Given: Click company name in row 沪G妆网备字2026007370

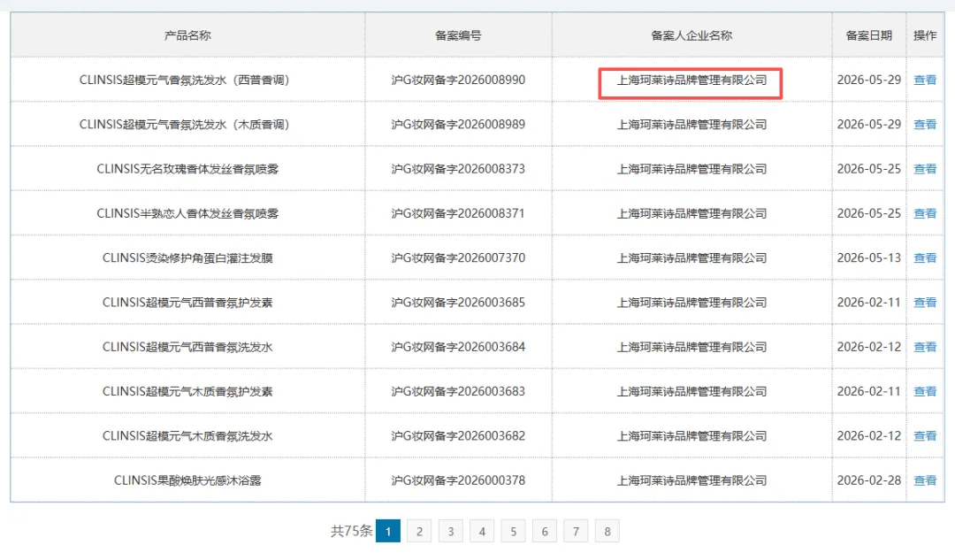Looking at the screenshot, I should 691,257.
